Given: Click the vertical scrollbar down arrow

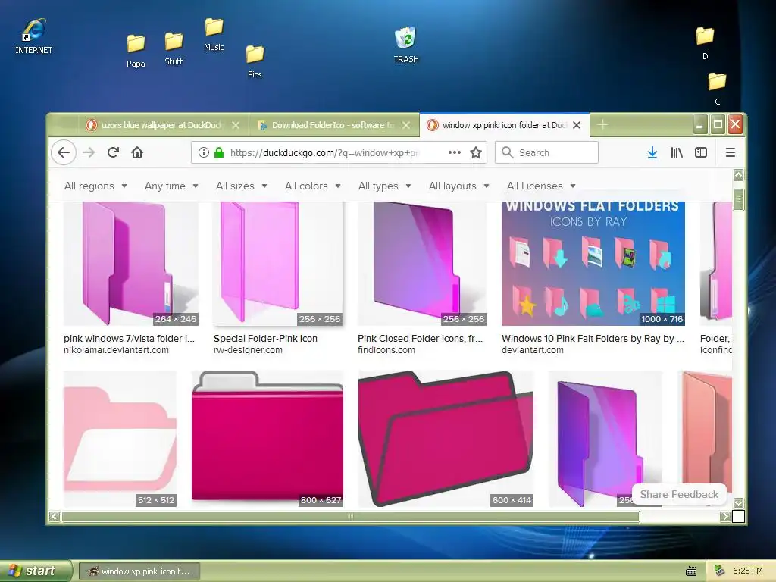Looking at the screenshot, I should pos(738,503).
